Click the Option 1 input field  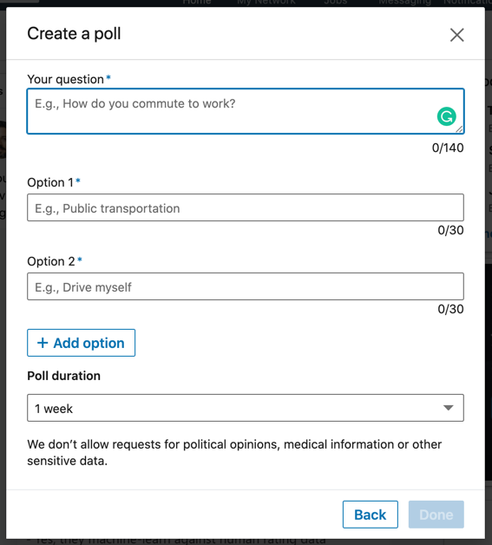[246, 207]
